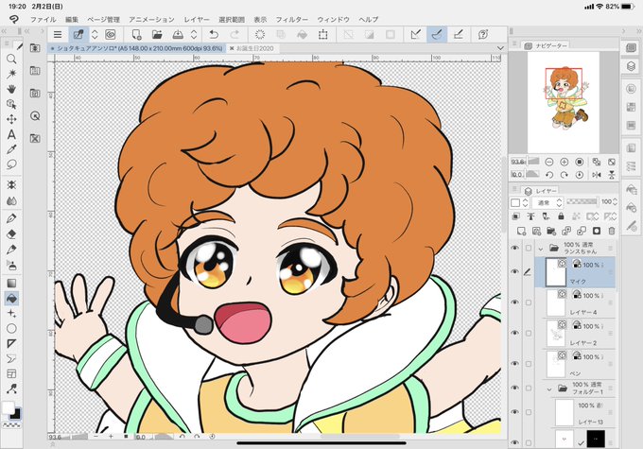Hide the レイヤー 2 layer
Screen dimensions: 643x449
point(515,333)
